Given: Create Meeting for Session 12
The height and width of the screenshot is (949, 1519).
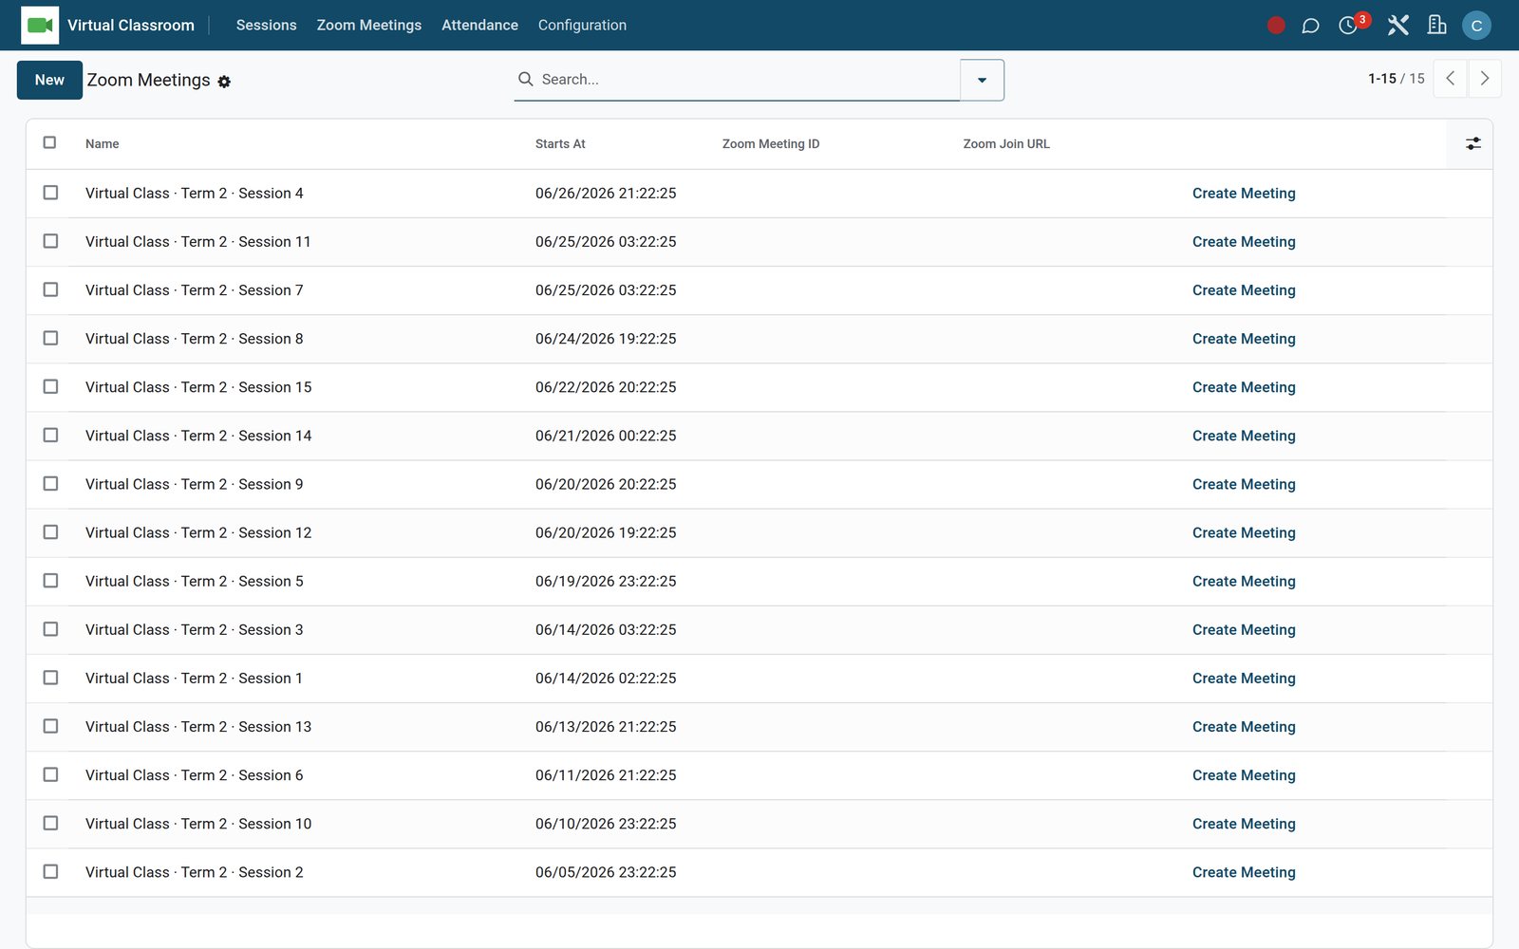Looking at the screenshot, I should (1244, 533).
